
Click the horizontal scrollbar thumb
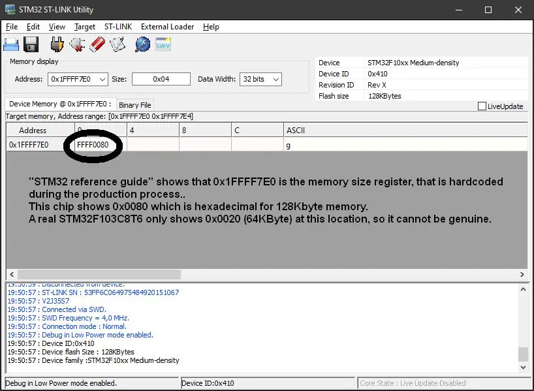[x=99, y=274]
